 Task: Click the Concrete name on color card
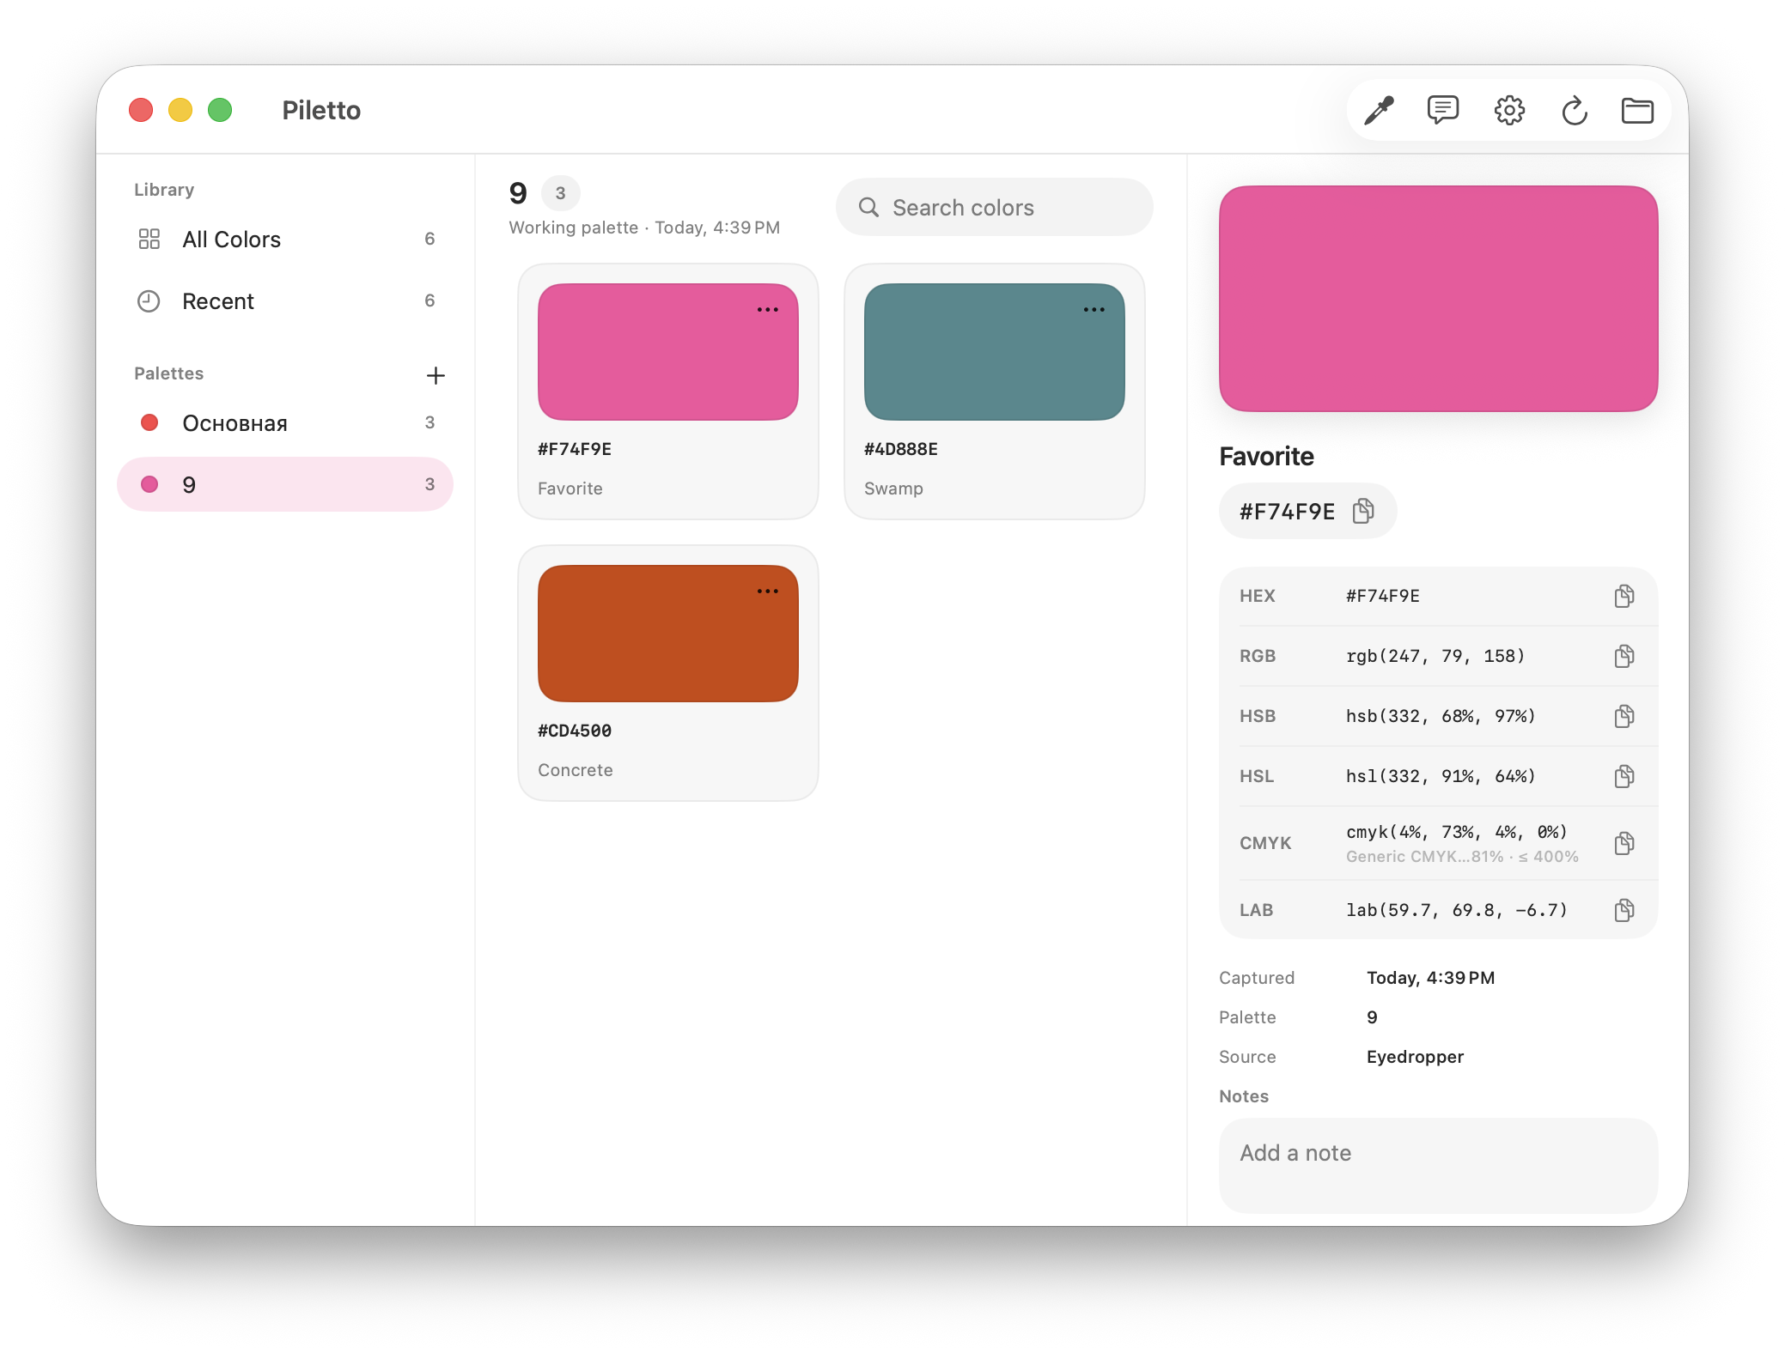(x=576, y=770)
